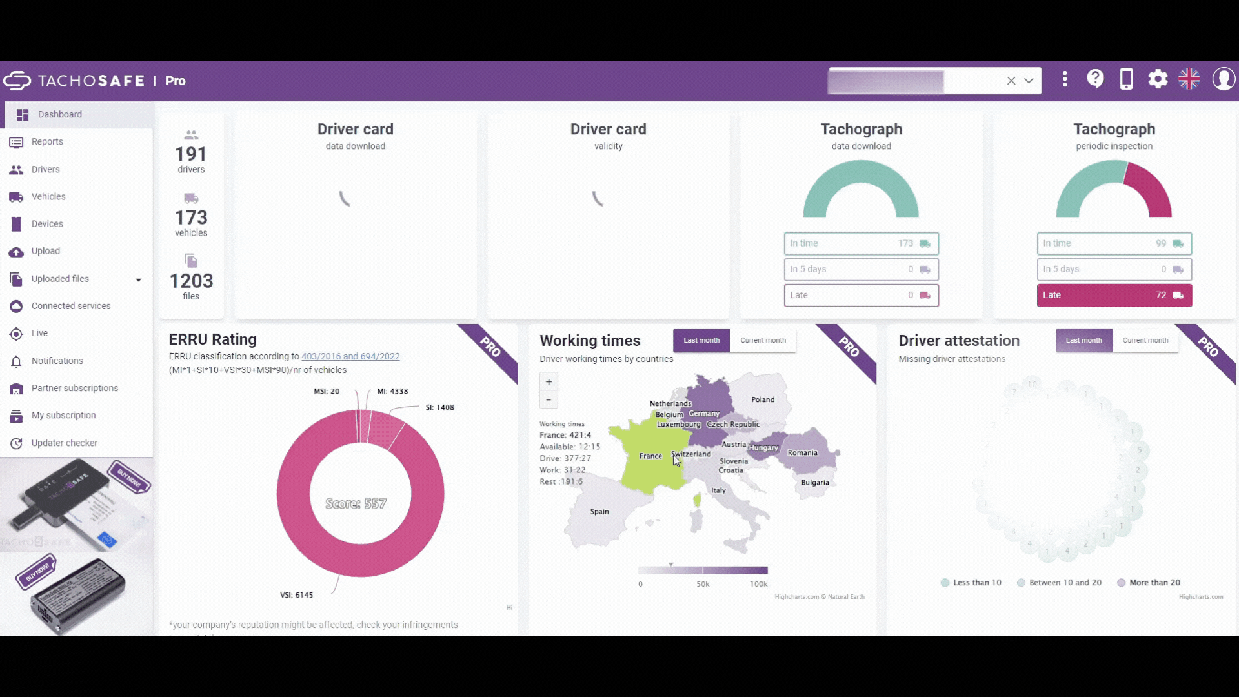Click the 403/2016 and 694/2022 regulation link
Screen dimensions: 1239x697
click(350, 356)
